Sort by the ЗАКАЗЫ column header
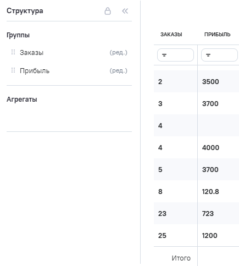 point(171,35)
